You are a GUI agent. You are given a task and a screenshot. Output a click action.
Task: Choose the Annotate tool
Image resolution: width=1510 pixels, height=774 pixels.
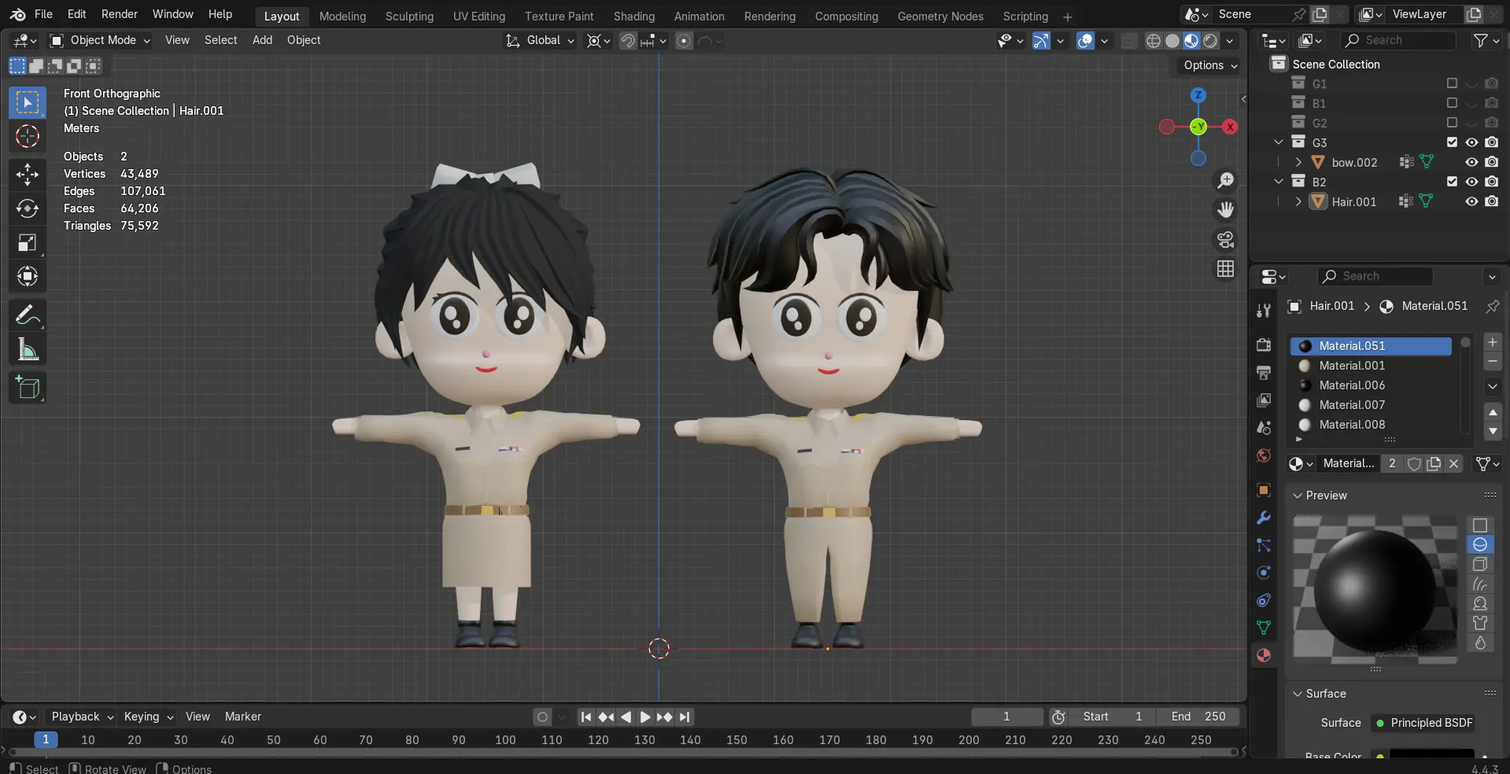point(28,315)
